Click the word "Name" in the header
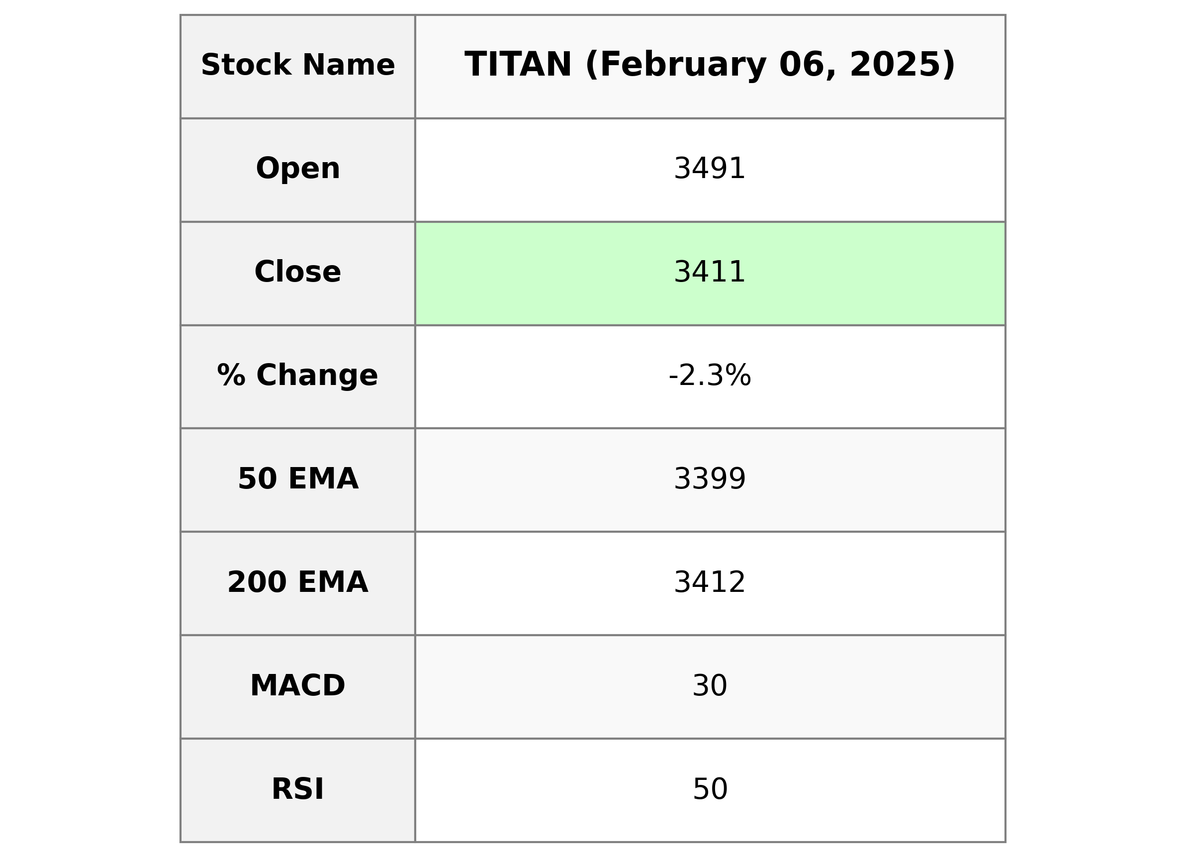 [349, 65]
